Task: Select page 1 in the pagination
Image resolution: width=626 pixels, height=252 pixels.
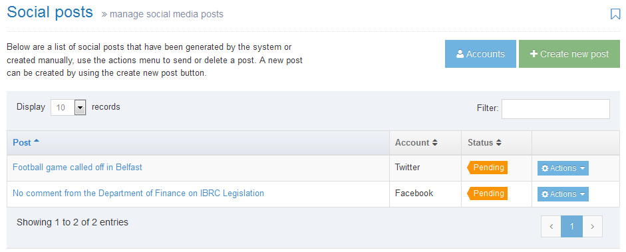Action: tap(571, 227)
